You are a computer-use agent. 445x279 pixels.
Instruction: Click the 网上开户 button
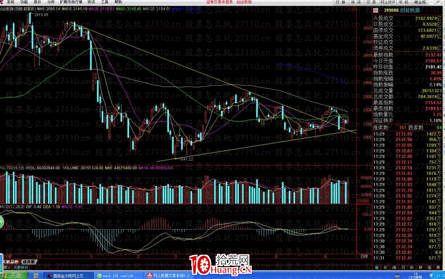click(388, 2)
